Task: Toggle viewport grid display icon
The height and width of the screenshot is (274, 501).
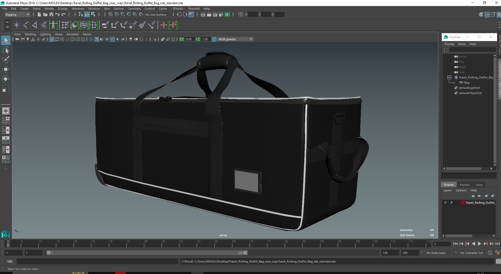Action: 52,39
